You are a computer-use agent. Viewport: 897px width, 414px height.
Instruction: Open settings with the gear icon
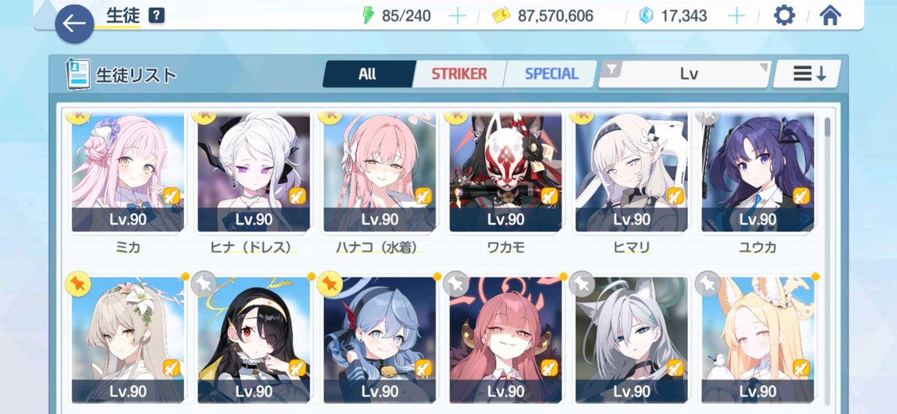coord(784,16)
